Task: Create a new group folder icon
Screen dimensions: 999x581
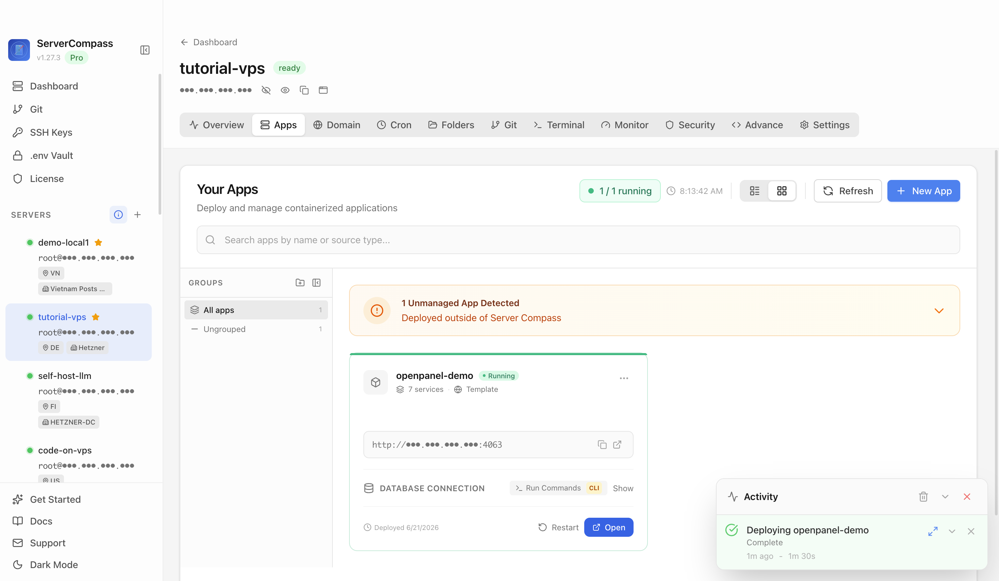Action: [x=300, y=283]
